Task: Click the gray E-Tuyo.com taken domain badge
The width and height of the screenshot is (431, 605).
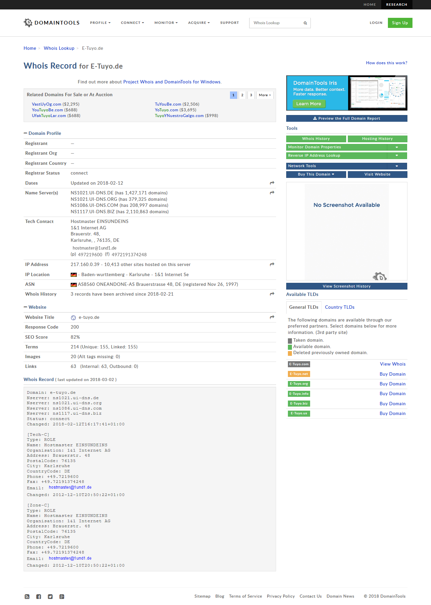Action: click(299, 364)
